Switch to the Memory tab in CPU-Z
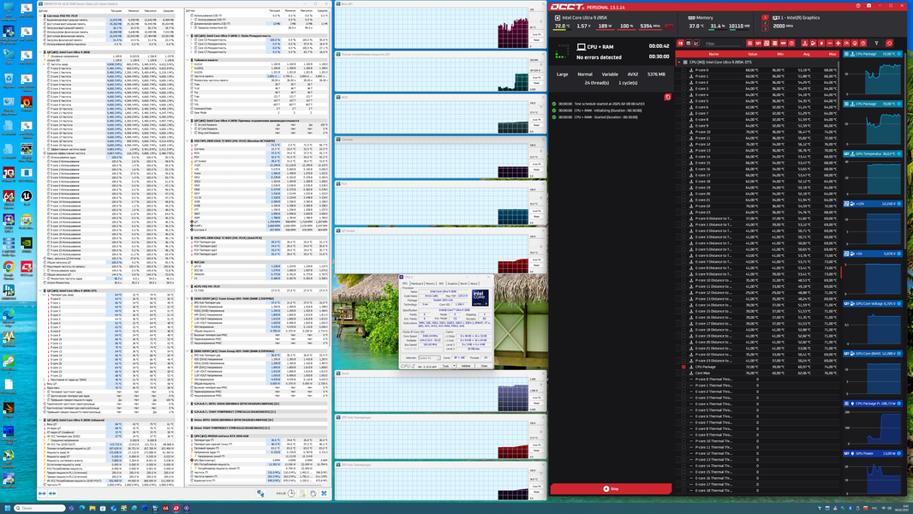Image resolution: width=913 pixels, height=514 pixels. tap(430, 284)
